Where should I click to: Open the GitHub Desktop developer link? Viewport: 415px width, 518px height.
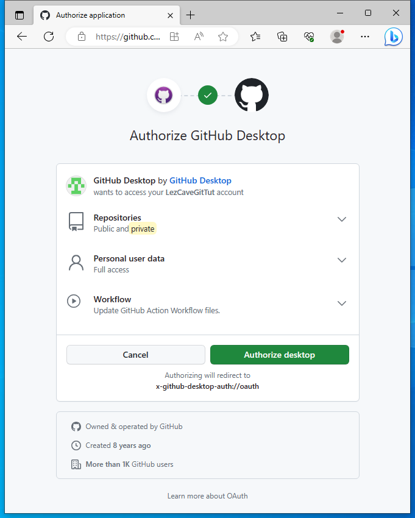click(x=200, y=180)
